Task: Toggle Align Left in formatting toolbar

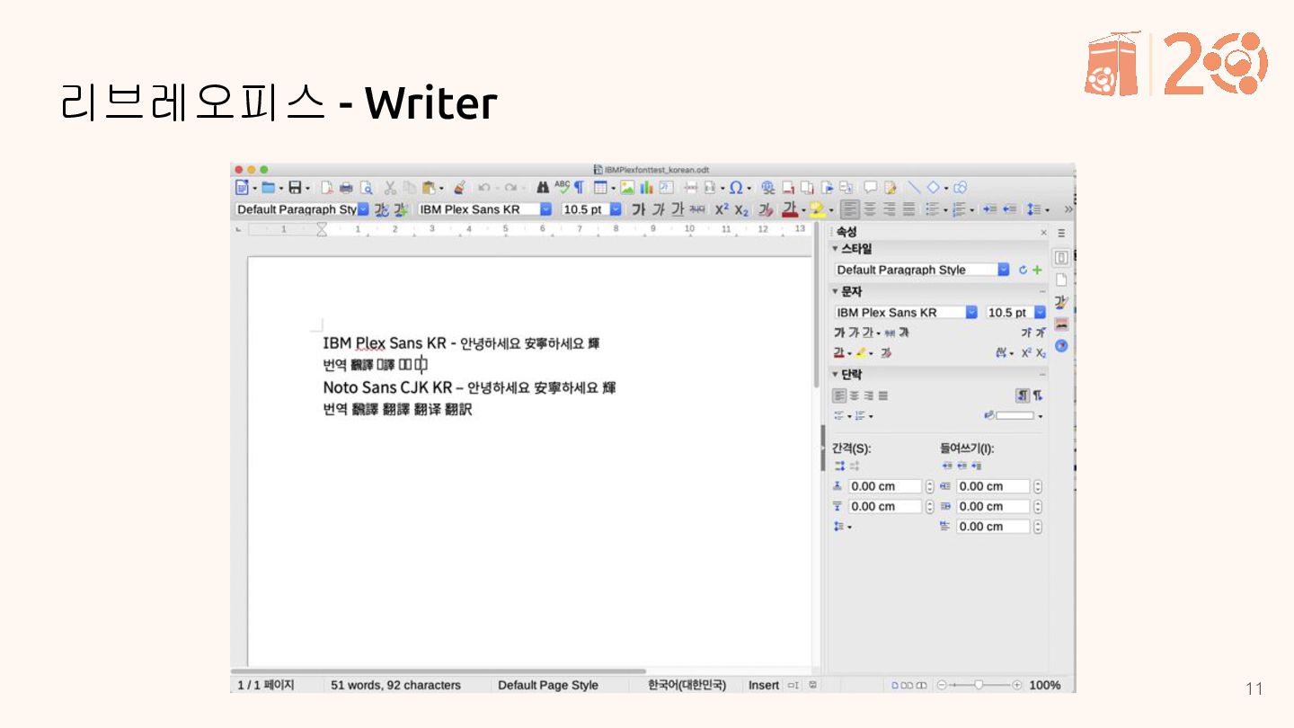Action: (850, 209)
